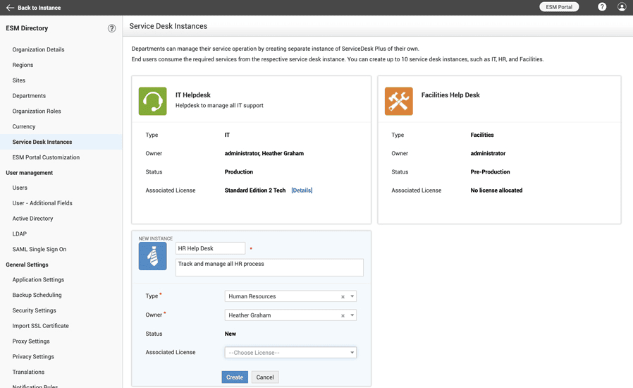
Task: Click the ESM Directory help icon
Action: click(111, 29)
